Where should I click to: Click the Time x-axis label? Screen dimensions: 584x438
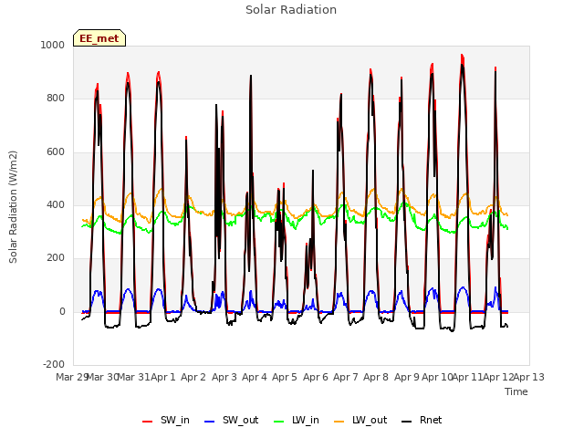coord(516,391)
